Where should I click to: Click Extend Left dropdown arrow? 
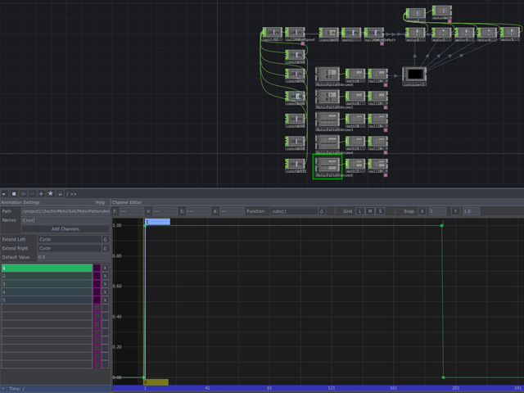click(x=106, y=239)
